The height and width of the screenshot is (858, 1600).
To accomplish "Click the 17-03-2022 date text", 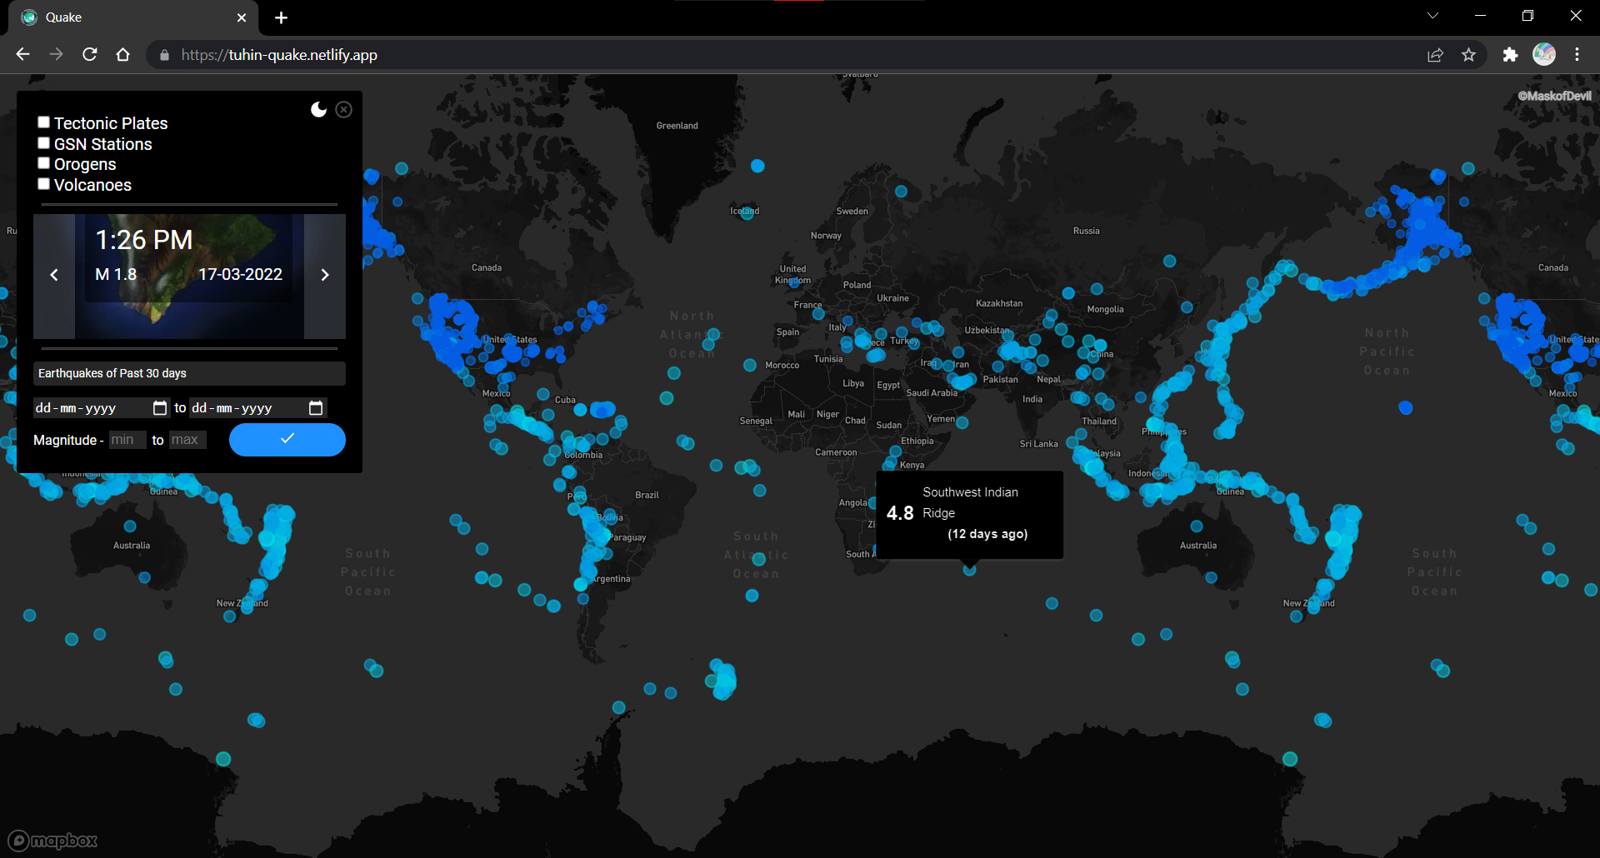I will pyautogui.click(x=240, y=274).
